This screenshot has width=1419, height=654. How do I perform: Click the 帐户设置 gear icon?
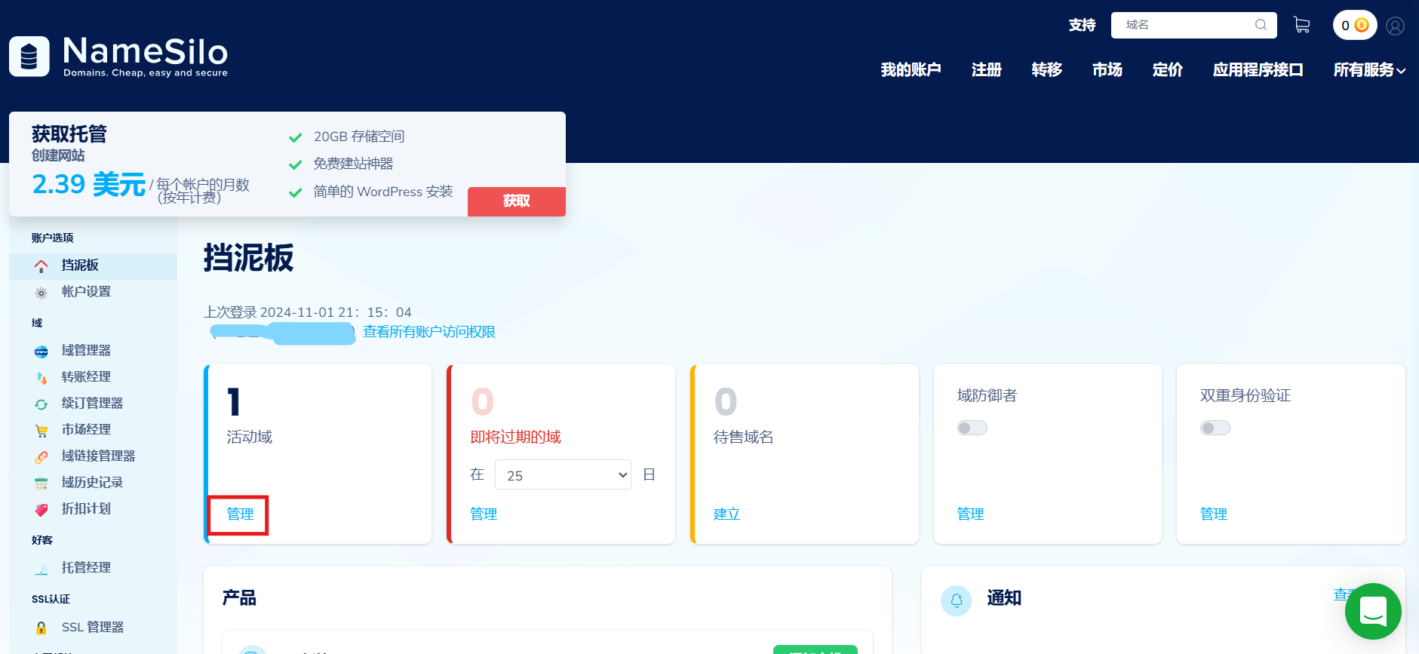(x=41, y=293)
